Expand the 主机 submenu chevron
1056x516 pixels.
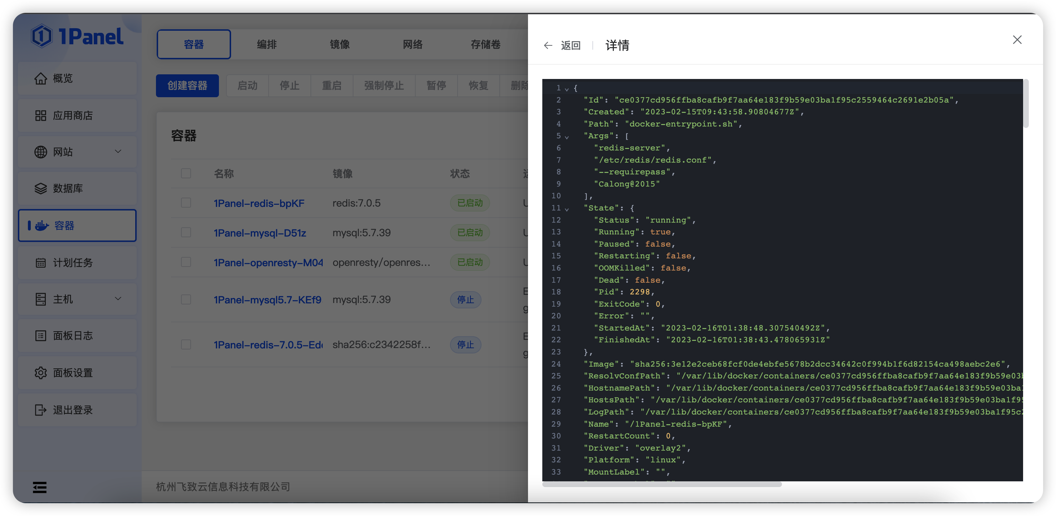coord(118,298)
